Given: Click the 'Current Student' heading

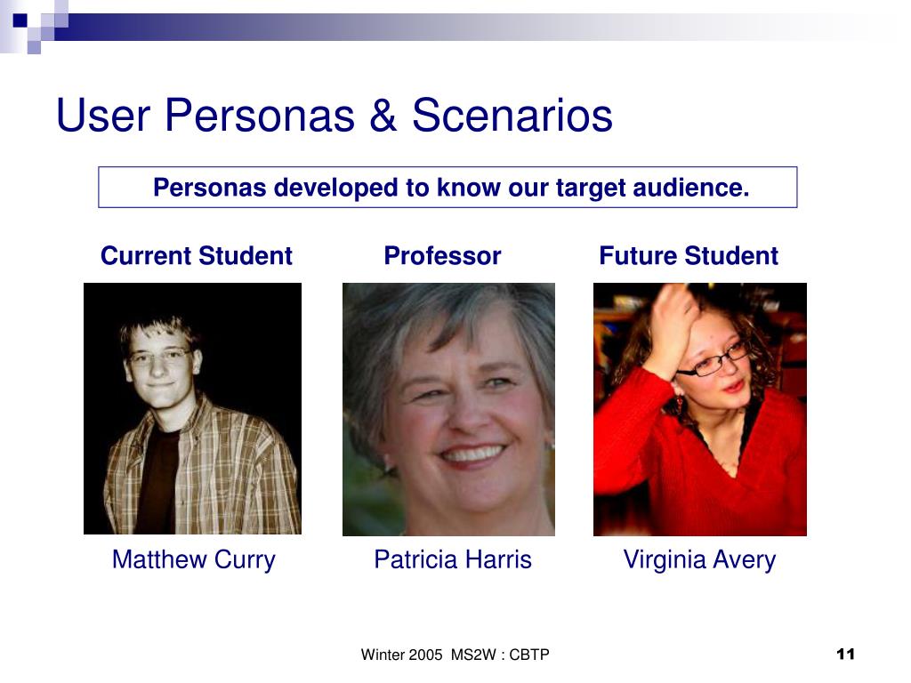Looking at the screenshot, I should click(x=196, y=256).
